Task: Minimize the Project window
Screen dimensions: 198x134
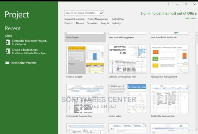Action: [177, 4]
